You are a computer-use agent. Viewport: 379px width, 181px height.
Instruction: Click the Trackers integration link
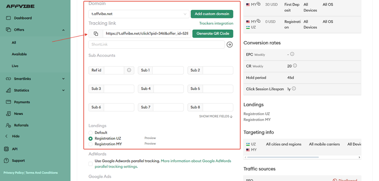coord(216,23)
